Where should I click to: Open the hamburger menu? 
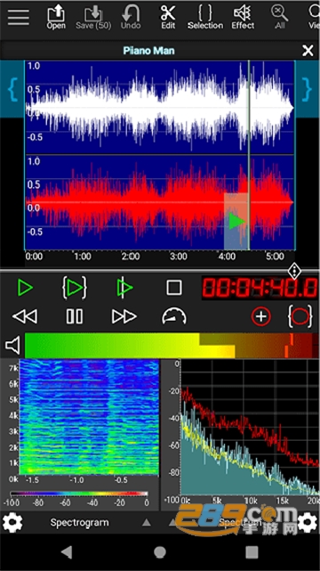pos(18,17)
